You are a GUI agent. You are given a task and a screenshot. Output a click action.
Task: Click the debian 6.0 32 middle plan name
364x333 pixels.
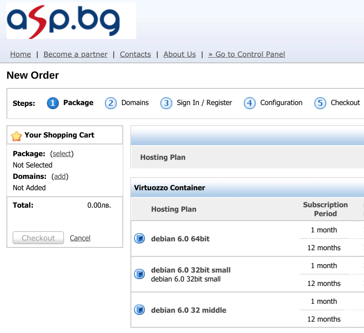tap(189, 310)
